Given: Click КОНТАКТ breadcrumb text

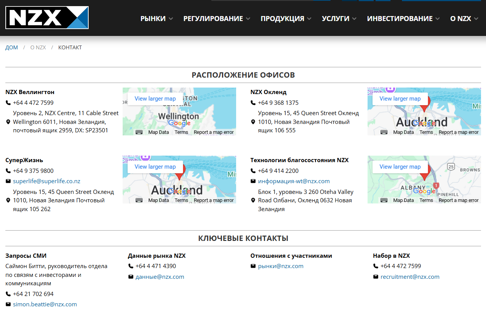Looking at the screenshot, I should point(70,48).
